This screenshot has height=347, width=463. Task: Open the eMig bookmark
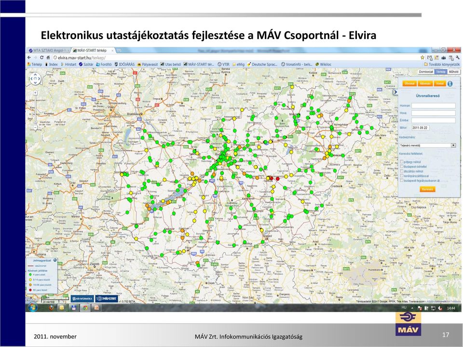click(239, 64)
